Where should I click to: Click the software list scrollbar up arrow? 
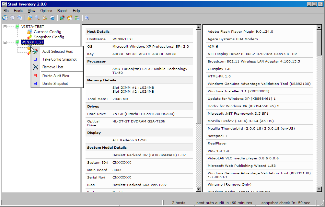[319, 27]
